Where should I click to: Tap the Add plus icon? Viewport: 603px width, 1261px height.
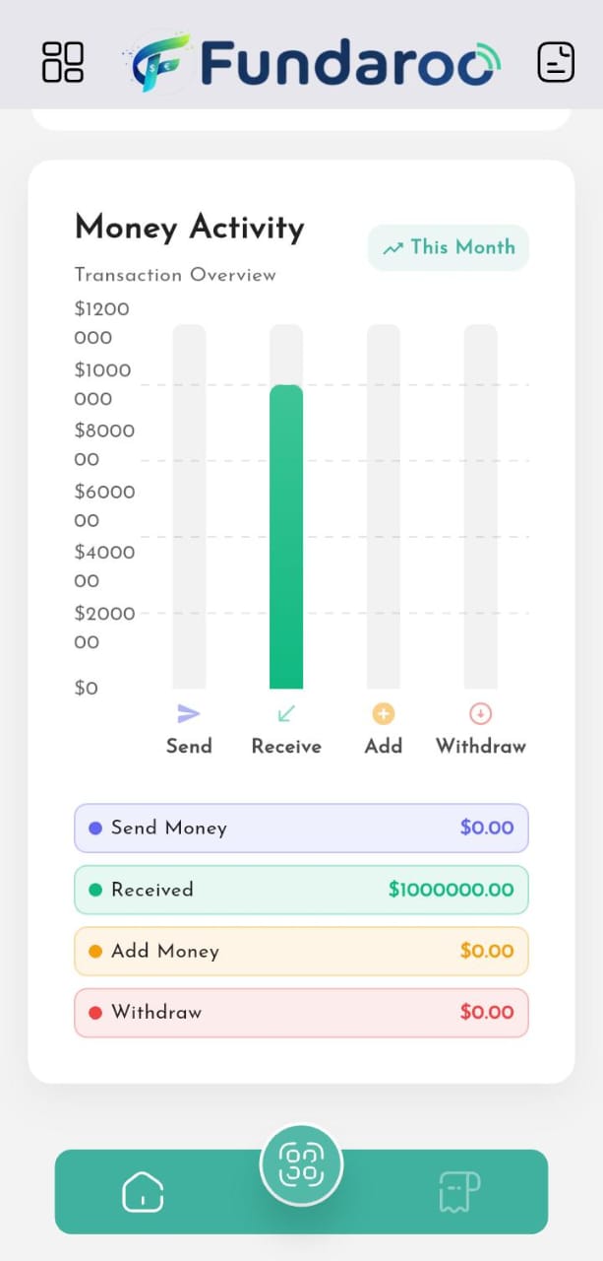point(384,714)
